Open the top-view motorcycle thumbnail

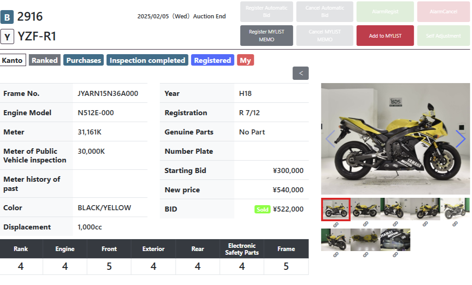point(365,240)
